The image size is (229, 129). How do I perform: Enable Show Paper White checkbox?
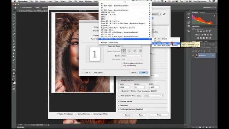pyautogui.click(x=92, y=114)
